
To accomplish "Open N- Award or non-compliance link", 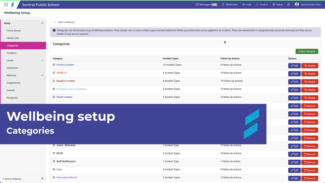I will [71, 89].
